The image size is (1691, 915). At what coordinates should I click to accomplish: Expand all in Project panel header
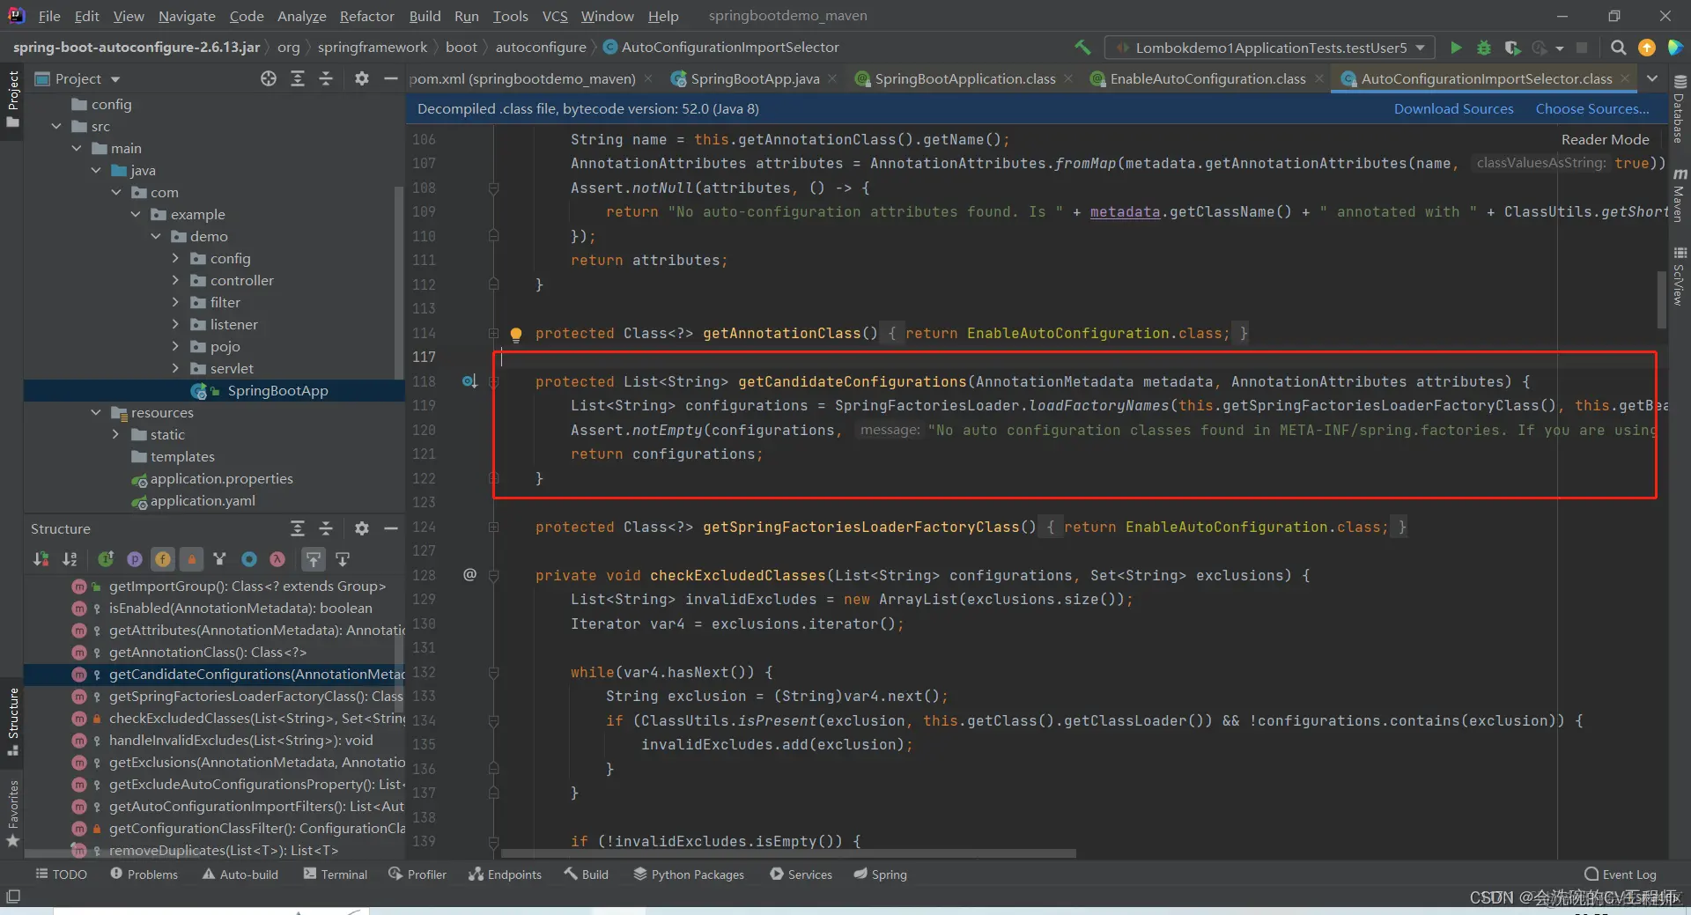298,78
